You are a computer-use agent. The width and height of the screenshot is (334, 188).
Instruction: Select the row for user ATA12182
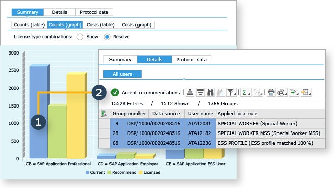click(212, 133)
